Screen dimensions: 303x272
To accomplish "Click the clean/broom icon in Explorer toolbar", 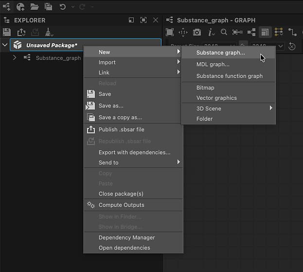I will click(x=49, y=32).
